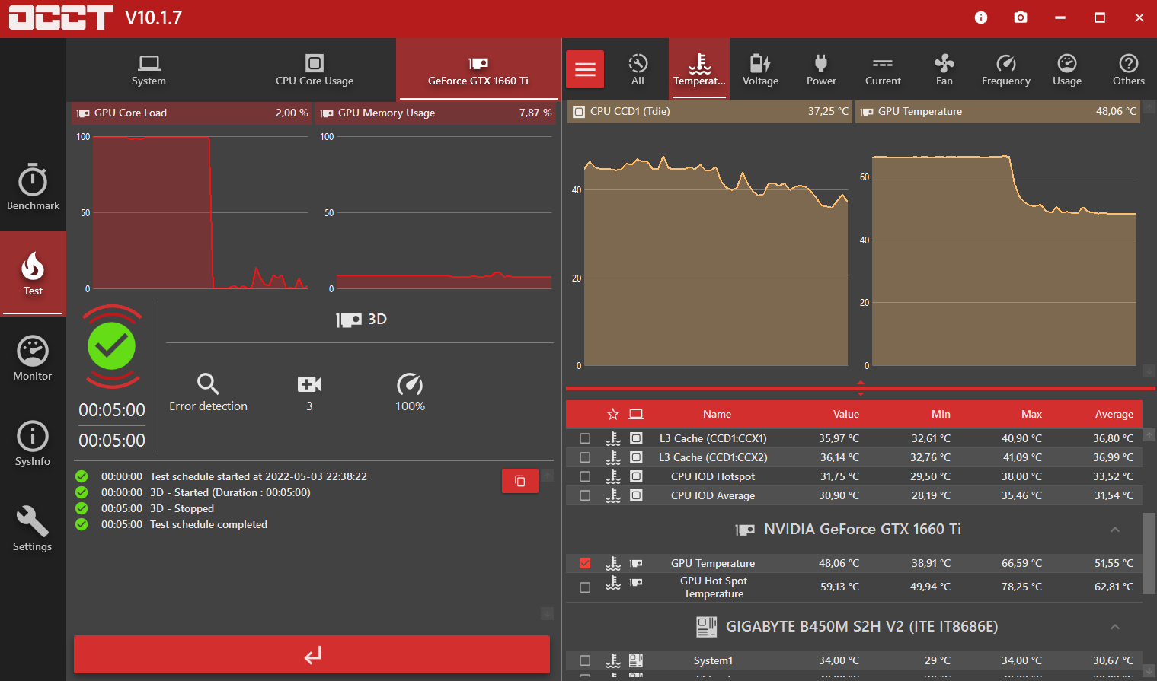
Task: Collapse the NVIDIA GeForce GTX 1660 Ti group
Action: point(1115,529)
